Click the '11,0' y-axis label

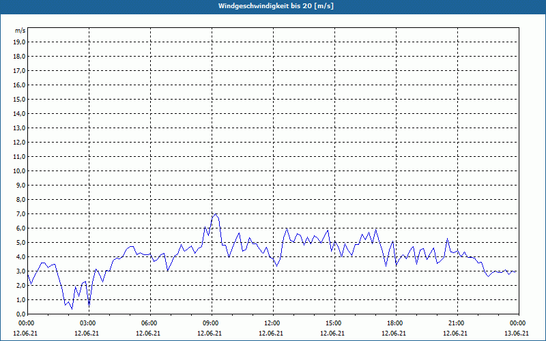click(x=20, y=157)
